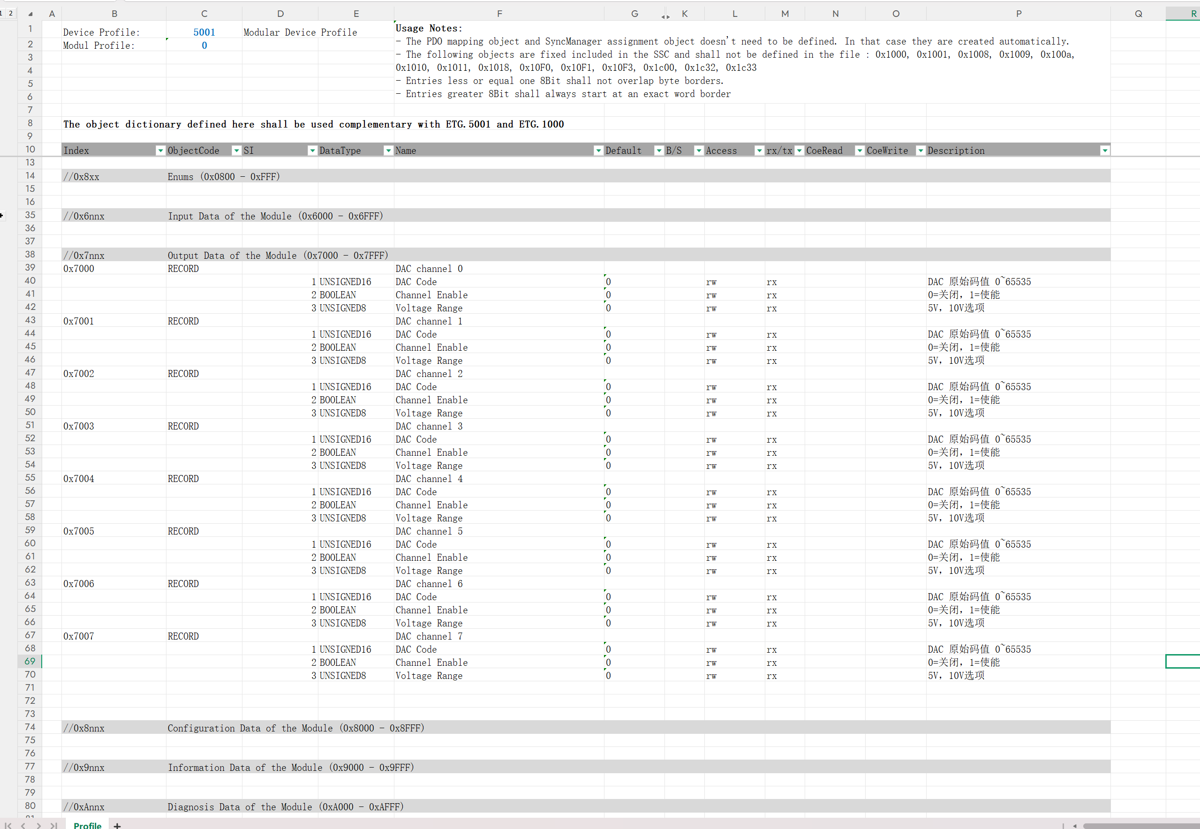
Task: Select column F header
Action: tap(499, 14)
